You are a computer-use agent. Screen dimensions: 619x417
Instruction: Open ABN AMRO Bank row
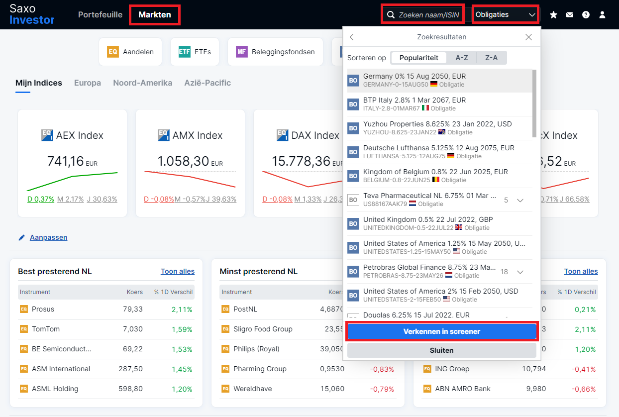(510, 389)
